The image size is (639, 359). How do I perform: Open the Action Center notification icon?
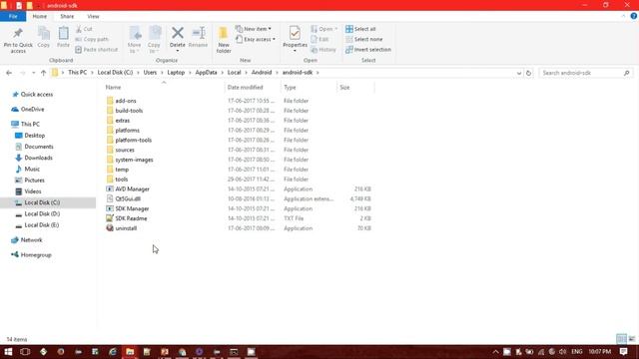tap(623, 351)
